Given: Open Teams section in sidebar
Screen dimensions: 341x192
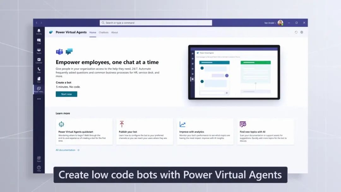Looking at the screenshot, I should pos(39,51).
